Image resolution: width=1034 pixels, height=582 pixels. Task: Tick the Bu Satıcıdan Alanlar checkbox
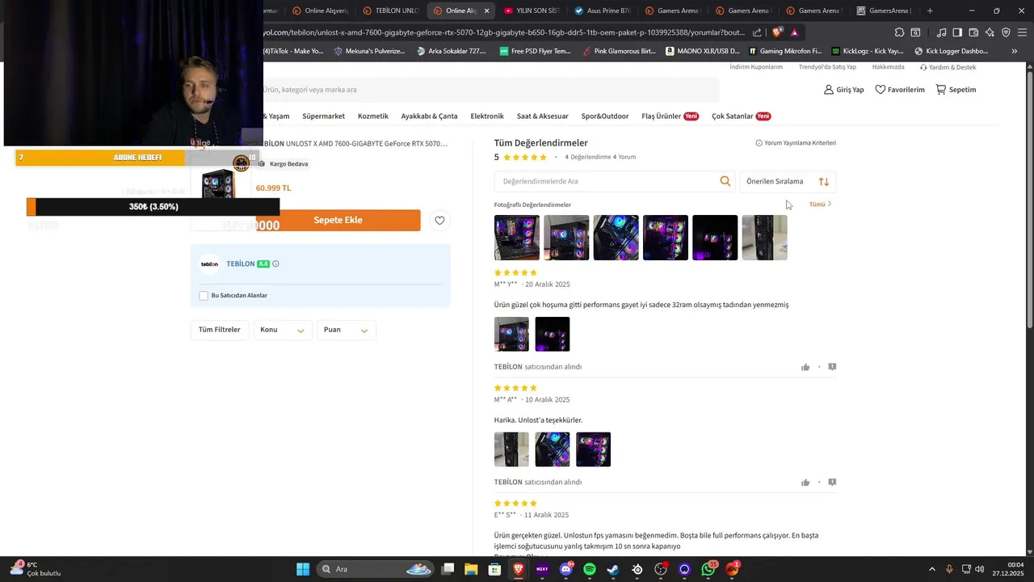coord(204,296)
